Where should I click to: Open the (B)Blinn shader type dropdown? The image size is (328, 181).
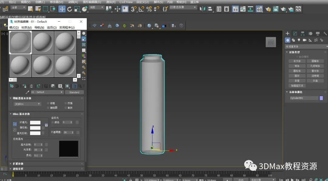click(27, 104)
